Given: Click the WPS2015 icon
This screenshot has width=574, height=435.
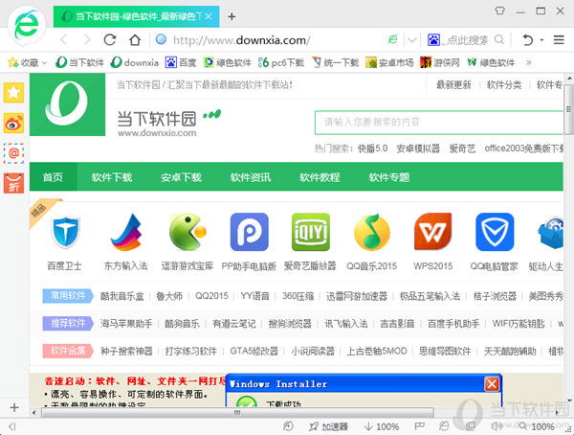Looking at the screenshot, I should pos(433,232).
